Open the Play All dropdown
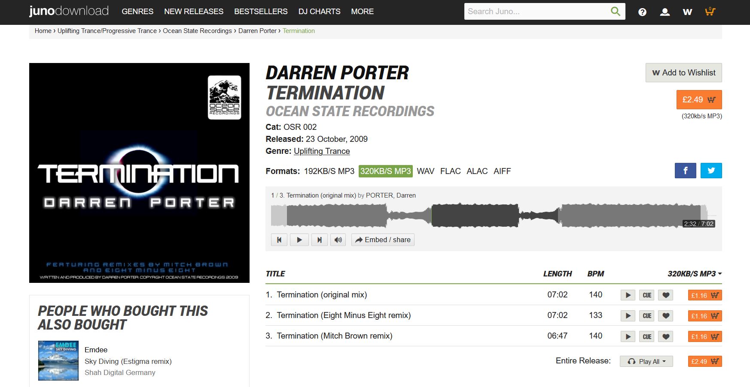 [646, 361]
